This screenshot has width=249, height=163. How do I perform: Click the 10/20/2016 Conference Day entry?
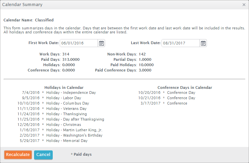[x=167, y=93]
